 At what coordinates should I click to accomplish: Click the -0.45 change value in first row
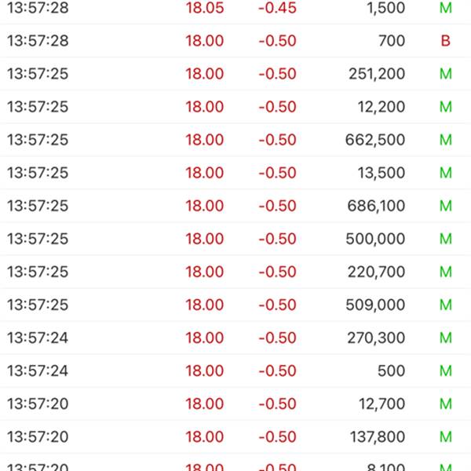pos(277,8)
